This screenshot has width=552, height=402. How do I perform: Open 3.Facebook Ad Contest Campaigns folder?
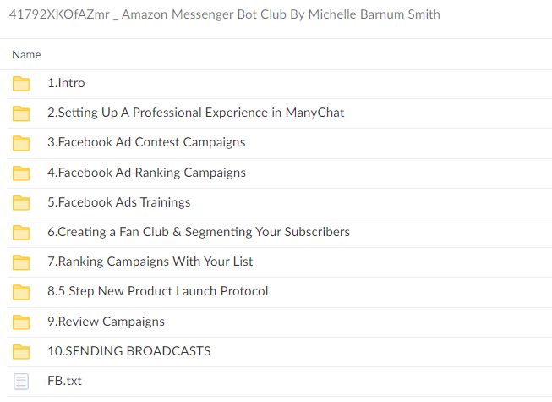(146, 142)
